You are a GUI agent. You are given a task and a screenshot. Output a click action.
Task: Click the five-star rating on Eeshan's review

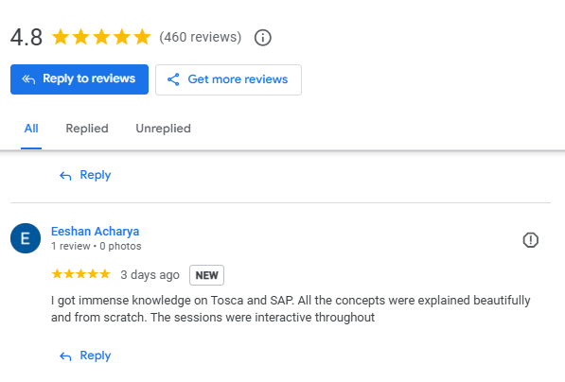tap(80, 274)
